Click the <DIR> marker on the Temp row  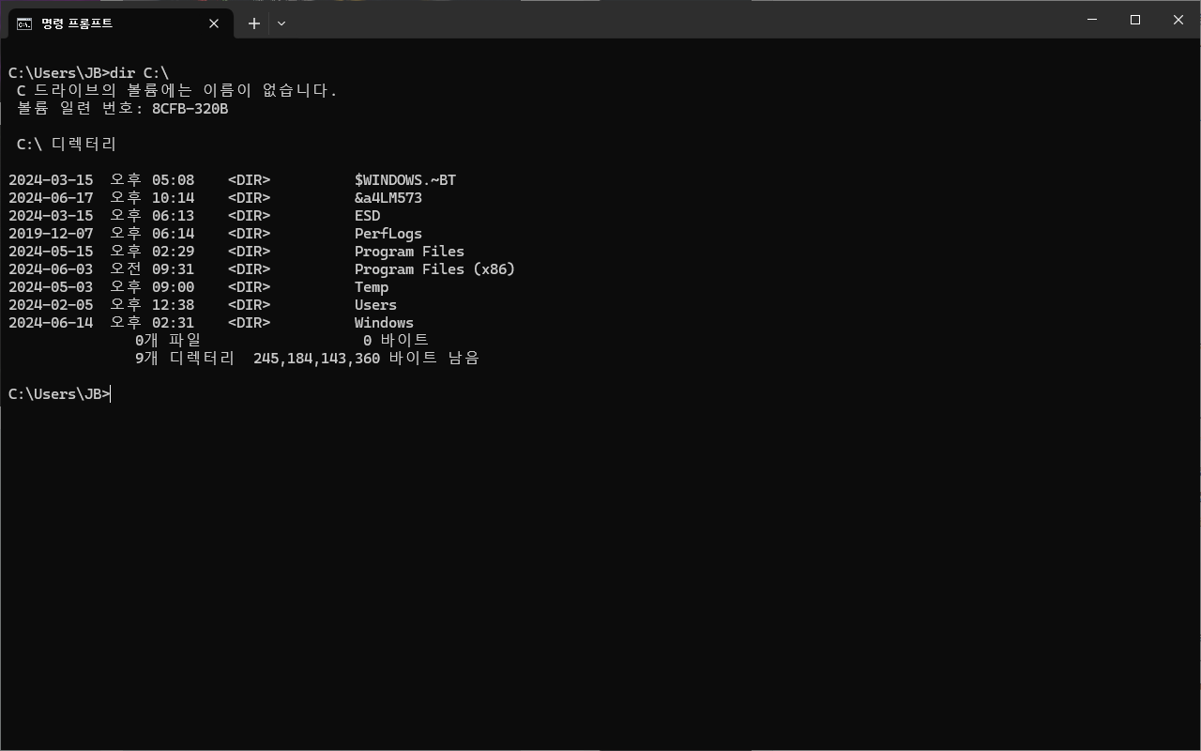click(249, 287)
